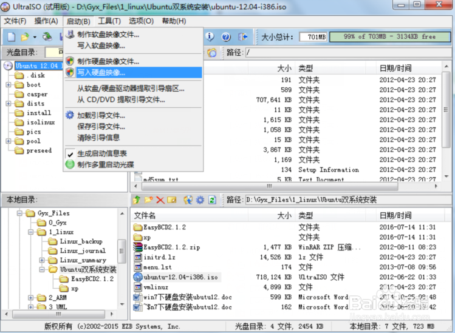Click Word icon of win7下硬盘安装ubutu12.doc
The height and width of the screenshot is (333, 455).
coord(137,297)
